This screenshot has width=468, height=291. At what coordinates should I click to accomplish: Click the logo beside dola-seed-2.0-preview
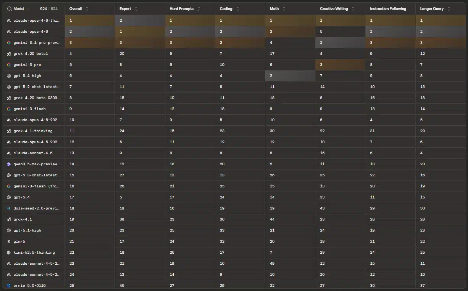9,208
